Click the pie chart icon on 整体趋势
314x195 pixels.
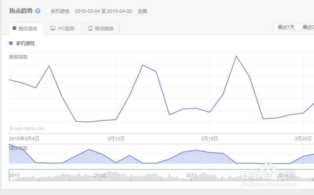[14, 28]
